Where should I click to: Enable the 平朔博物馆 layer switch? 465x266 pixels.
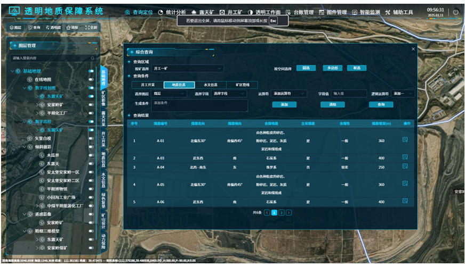coord(91,188)
